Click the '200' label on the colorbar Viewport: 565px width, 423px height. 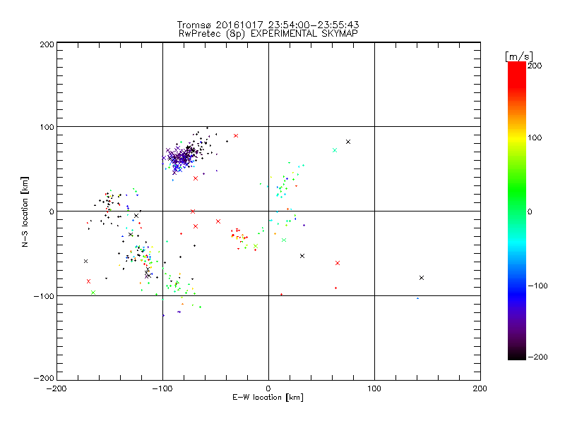[535, 66]
